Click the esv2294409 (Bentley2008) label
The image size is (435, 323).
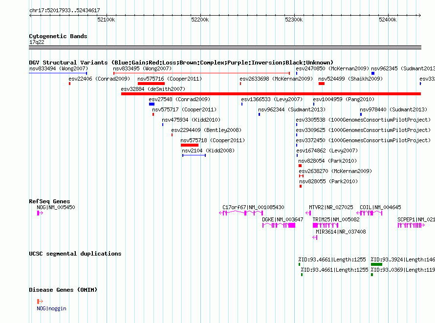206,130
